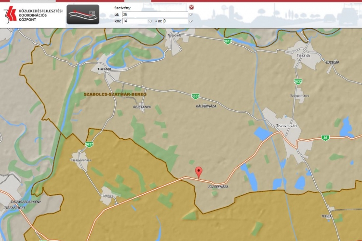The width and height of the screenshot is (362, 241).
Task: Click the green 3637 road shield
Action: point(89,144)
